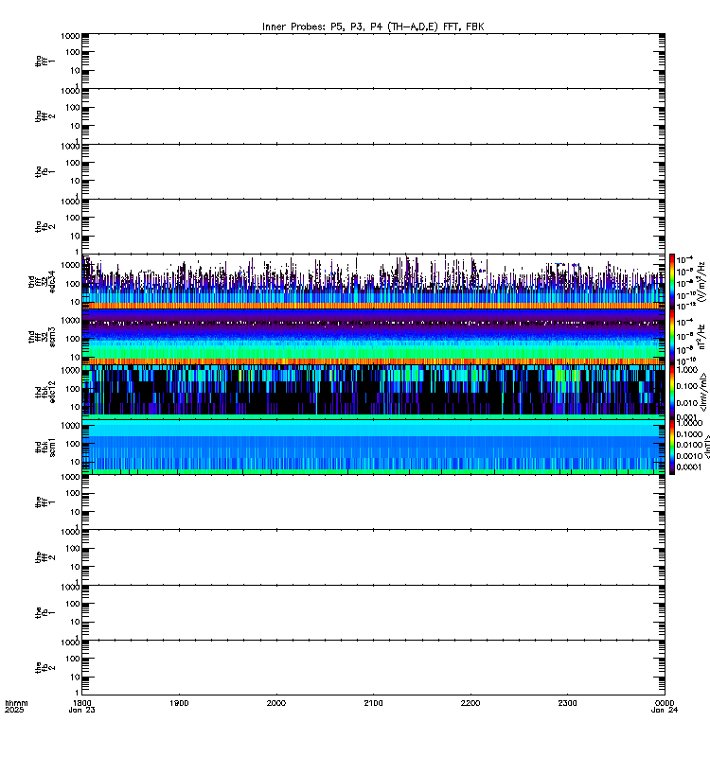Click the 'thd ff 32 scm3' panel label

tap(42, 337)
